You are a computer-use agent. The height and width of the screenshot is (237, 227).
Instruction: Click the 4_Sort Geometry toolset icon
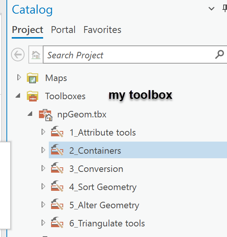[x=57, y=187]
